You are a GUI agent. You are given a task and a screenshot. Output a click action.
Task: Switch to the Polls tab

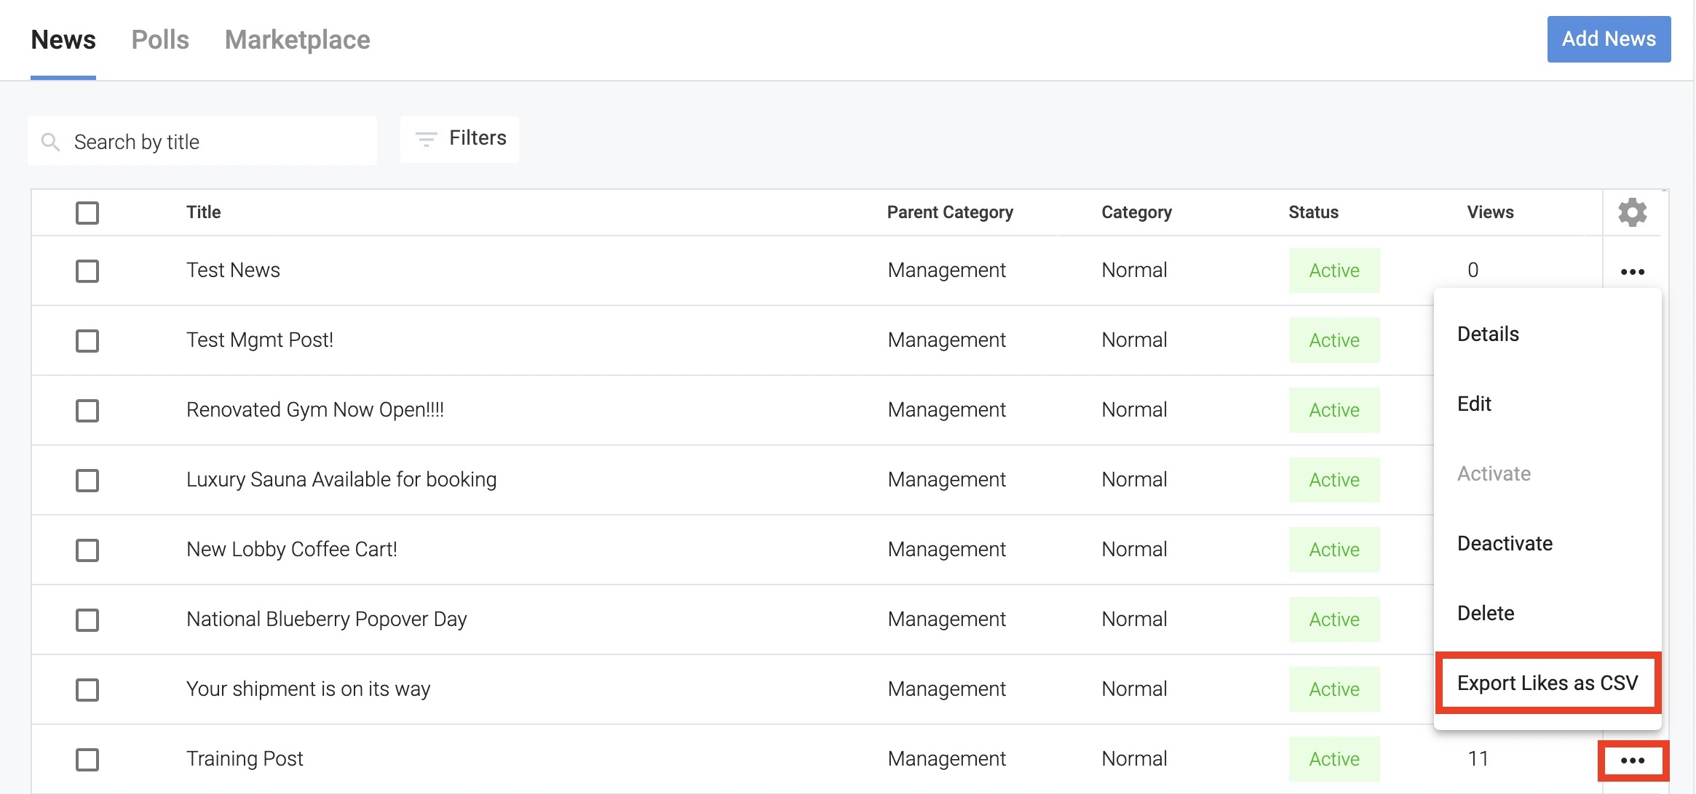tap(160, 40)
